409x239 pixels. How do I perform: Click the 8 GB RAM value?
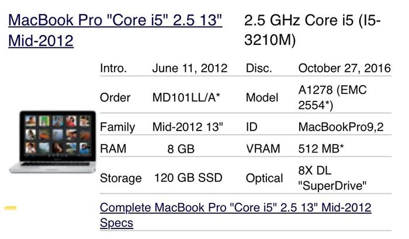coord(181,149)
